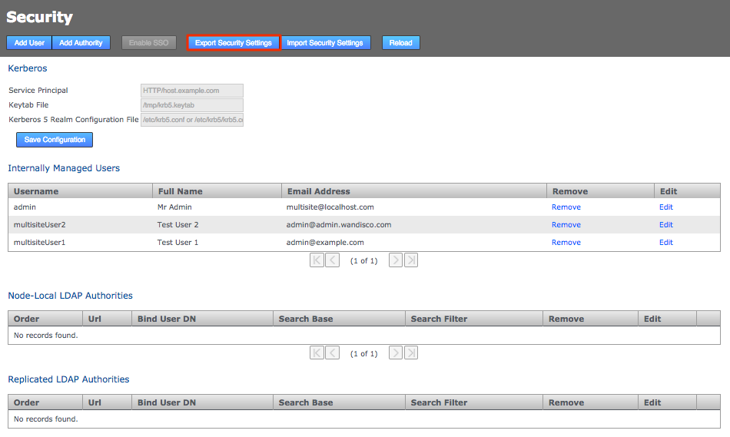Click the Test User 2 cell
Viewport: 730px width, 437px height.
(178, 225)
